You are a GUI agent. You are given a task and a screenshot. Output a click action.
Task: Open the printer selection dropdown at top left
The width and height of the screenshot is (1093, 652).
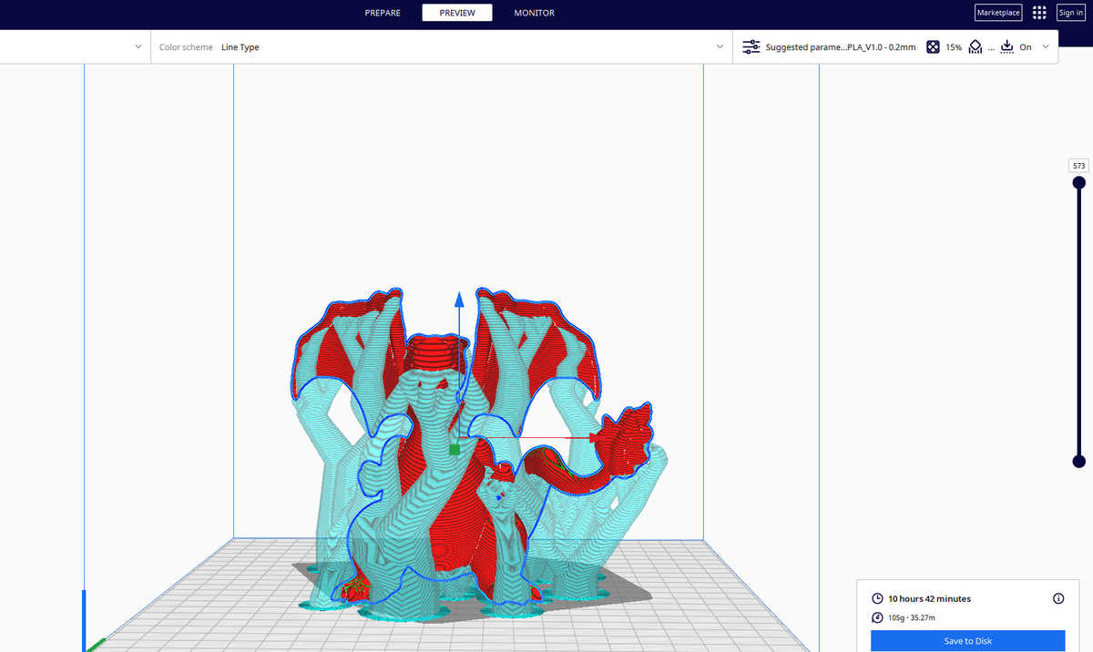[x=138, y=46]
